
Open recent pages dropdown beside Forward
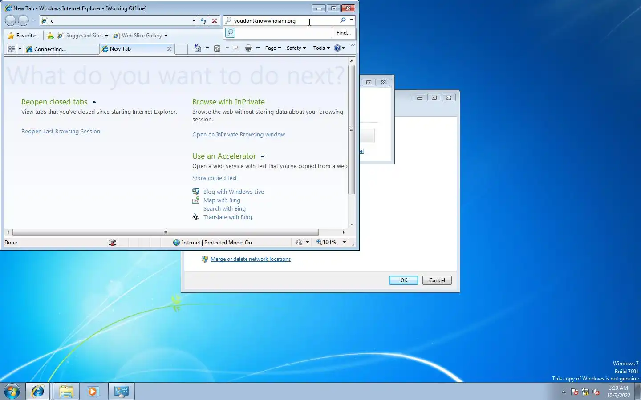pyautogui.click(x=33, y=21)
